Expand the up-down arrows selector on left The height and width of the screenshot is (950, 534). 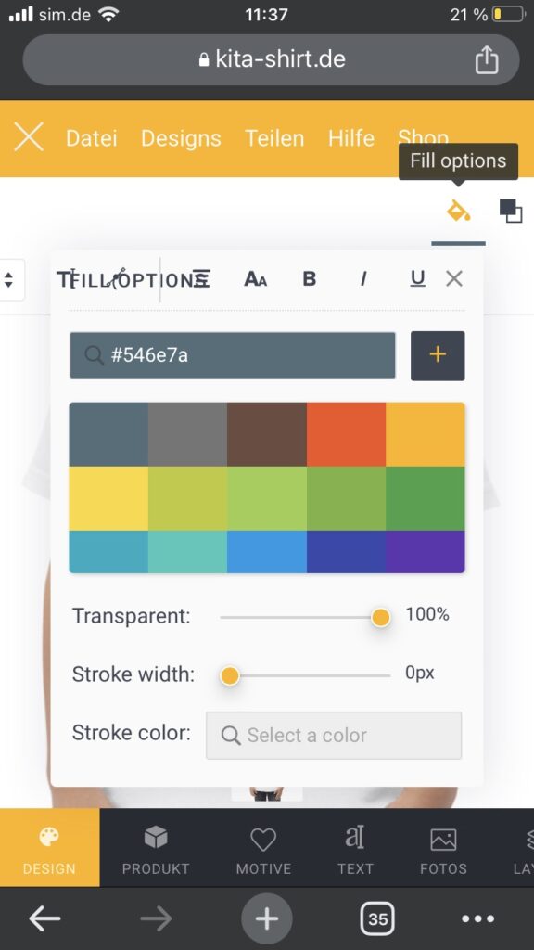click(9, 280)
